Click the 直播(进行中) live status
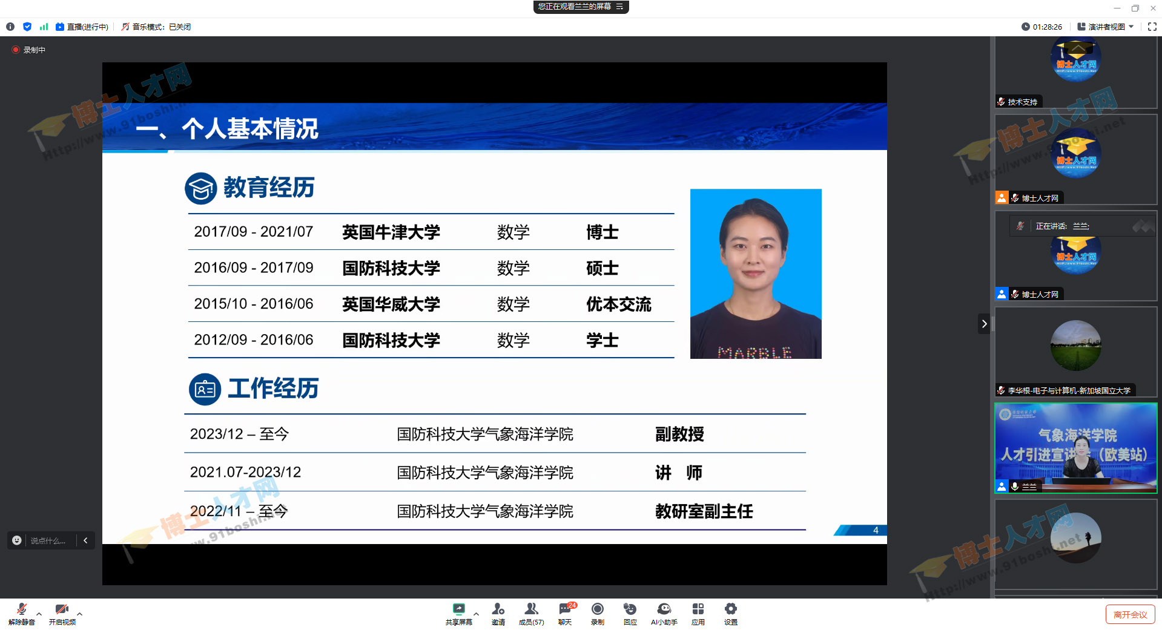The image size is (1162, 630). (x=82, y=27)
